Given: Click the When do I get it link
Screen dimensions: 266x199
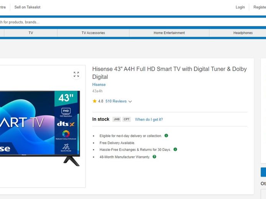Looking at the screenshot, I should tap(149, 120).
